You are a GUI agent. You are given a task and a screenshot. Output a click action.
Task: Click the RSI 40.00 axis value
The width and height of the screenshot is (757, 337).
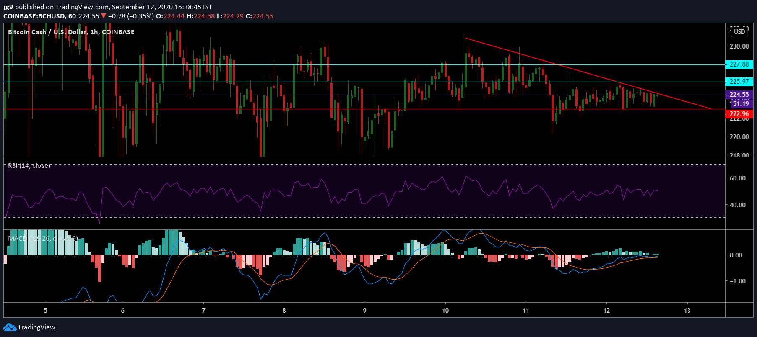[737, 205]
